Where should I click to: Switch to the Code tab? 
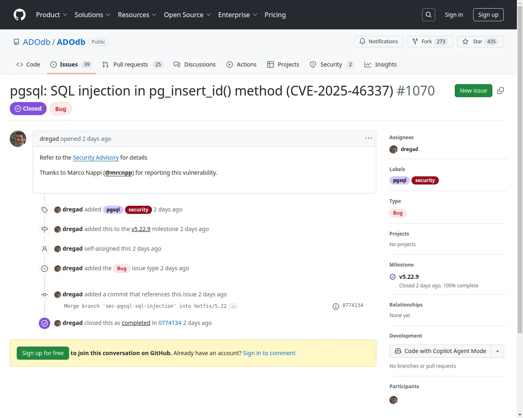28,64
